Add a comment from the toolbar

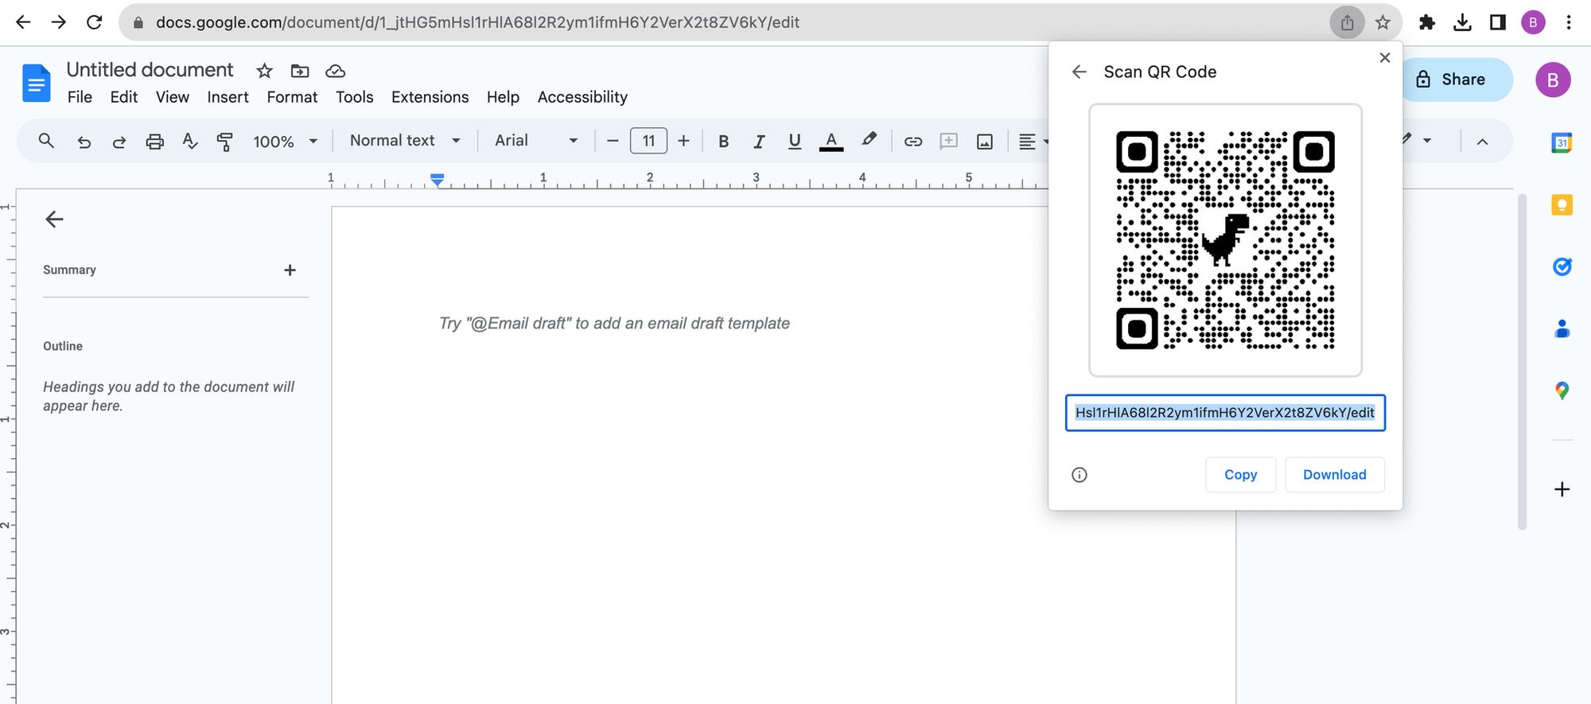pyautogui.click(x=948, y=142)
